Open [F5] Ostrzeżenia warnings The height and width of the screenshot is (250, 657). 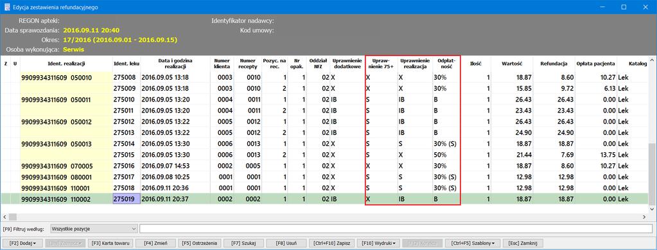tap(200, 243)
